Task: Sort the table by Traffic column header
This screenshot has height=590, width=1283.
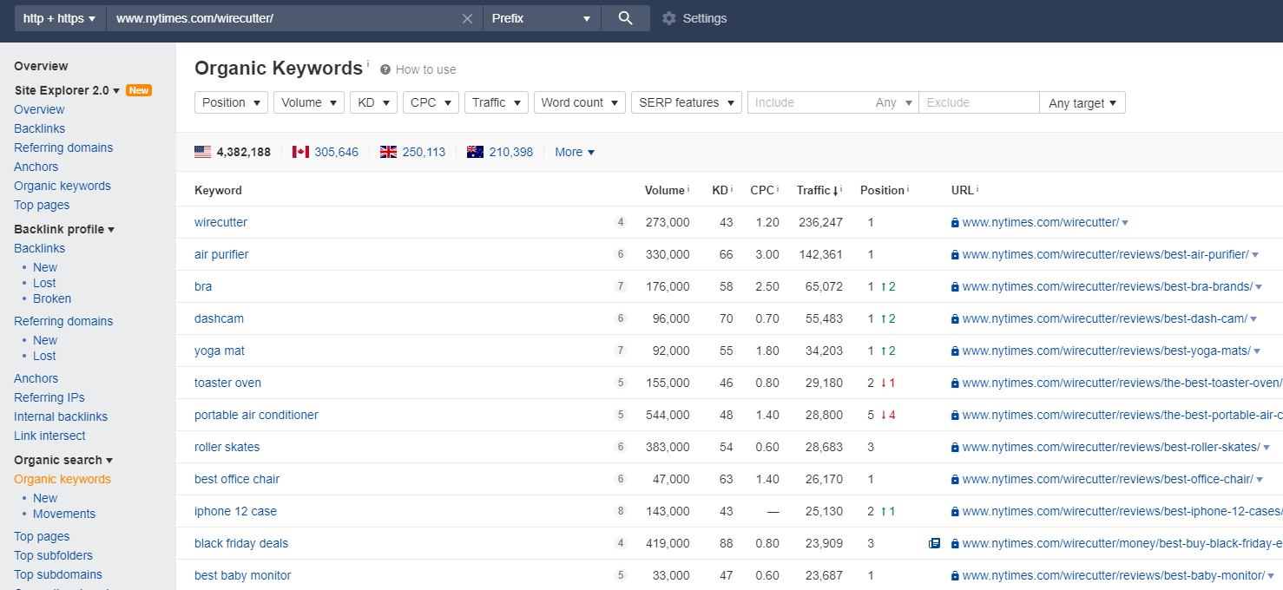Action: (x=814, y=190)
